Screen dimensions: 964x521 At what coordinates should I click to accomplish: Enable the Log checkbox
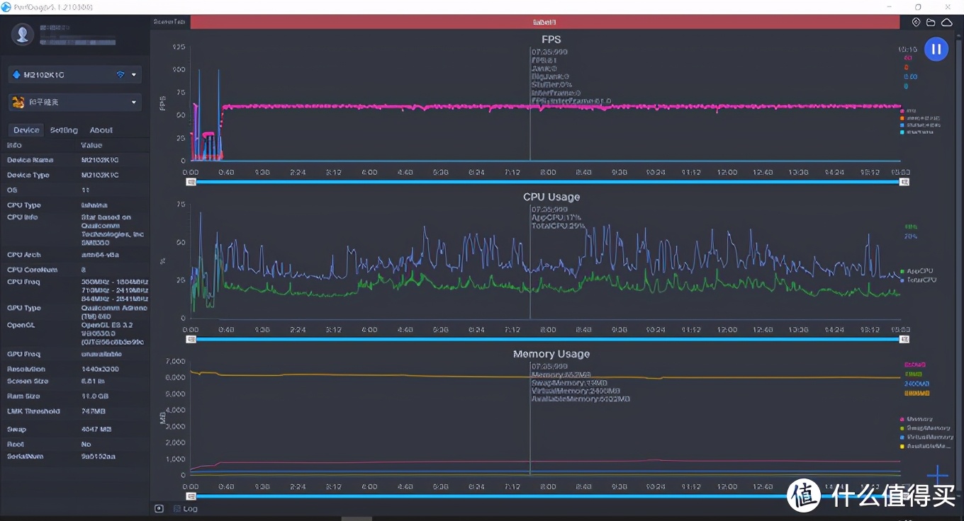(177, 508)
